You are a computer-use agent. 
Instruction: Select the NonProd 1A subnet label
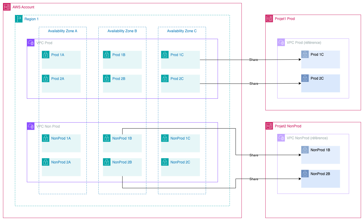click(x=61, y=138)
